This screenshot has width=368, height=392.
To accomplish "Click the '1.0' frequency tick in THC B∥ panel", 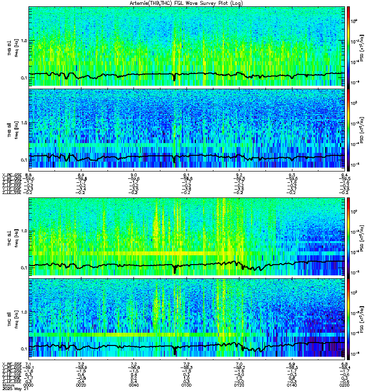I will 24,312.
